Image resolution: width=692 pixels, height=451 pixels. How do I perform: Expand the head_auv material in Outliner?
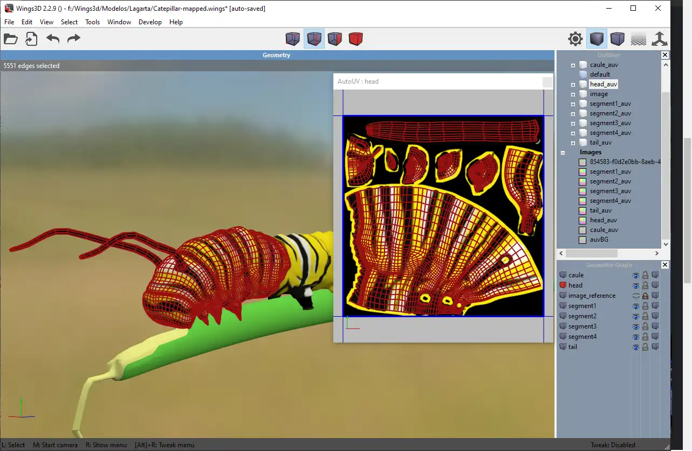573,85
